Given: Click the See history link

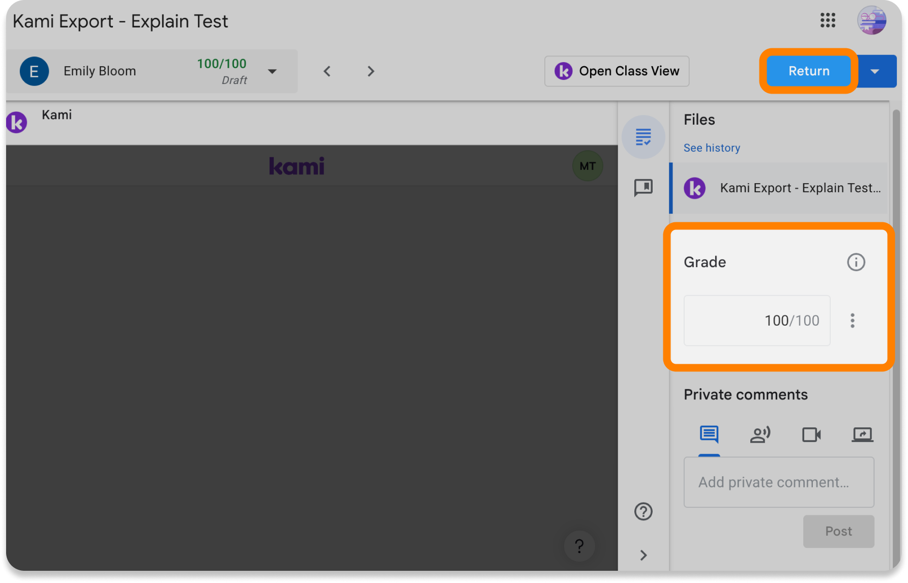Looking at the screenshot, I should [x=712, y=148].
